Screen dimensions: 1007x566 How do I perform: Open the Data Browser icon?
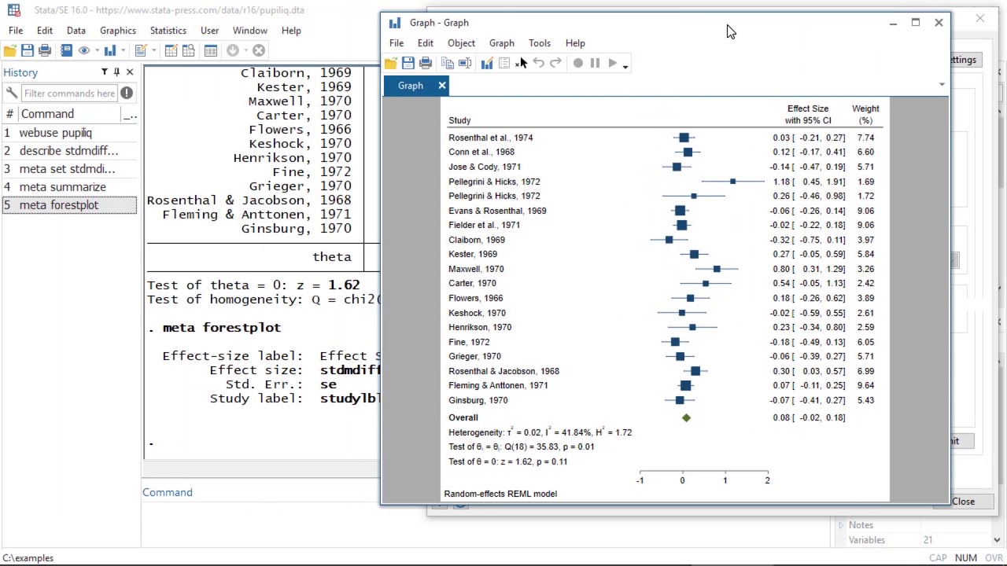click(189, 50)
